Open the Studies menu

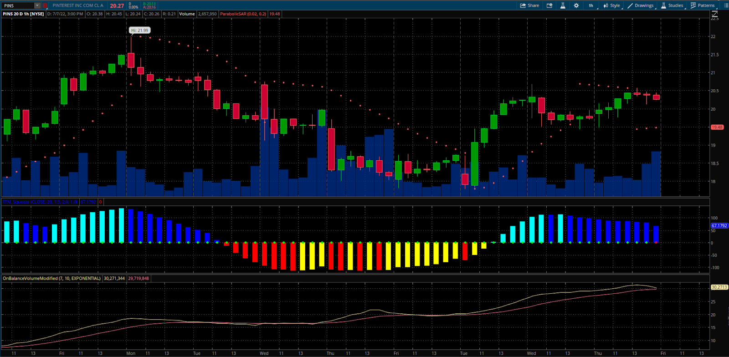(x=672, y=5)
